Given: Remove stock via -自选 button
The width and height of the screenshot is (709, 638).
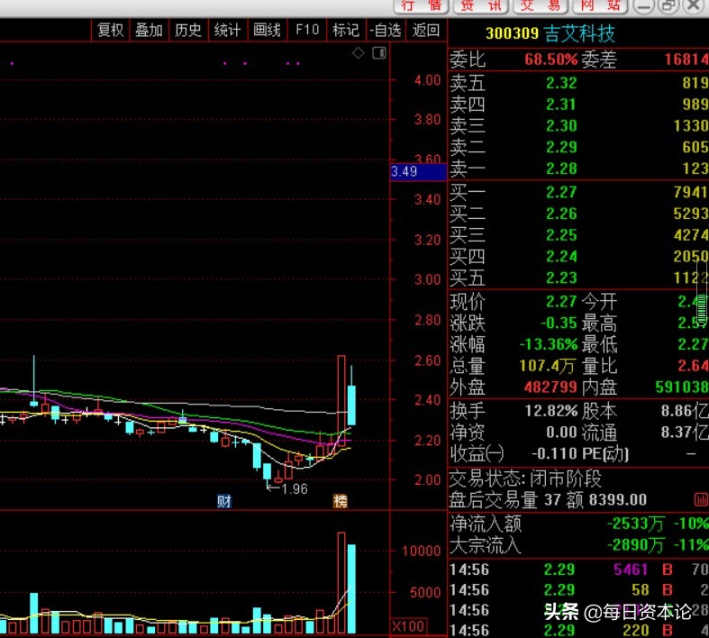Looking at the screenshot, I should tap(386, 31).
